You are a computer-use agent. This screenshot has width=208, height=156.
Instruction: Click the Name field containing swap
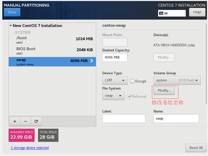click(x=176, y=119)
